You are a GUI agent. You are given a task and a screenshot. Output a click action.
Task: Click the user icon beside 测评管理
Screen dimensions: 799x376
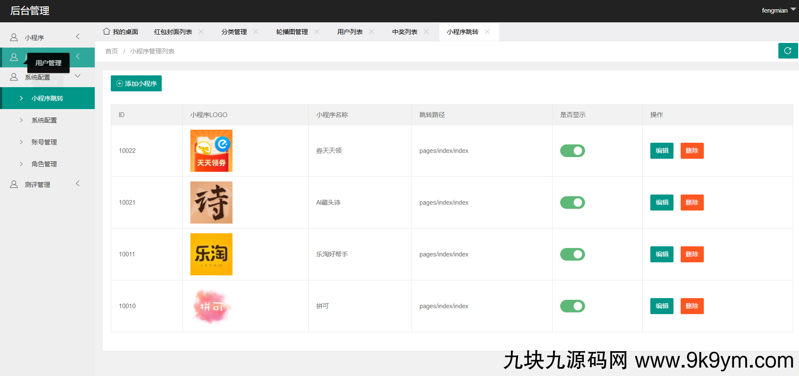pyautogui.click(x=14, y=184)
